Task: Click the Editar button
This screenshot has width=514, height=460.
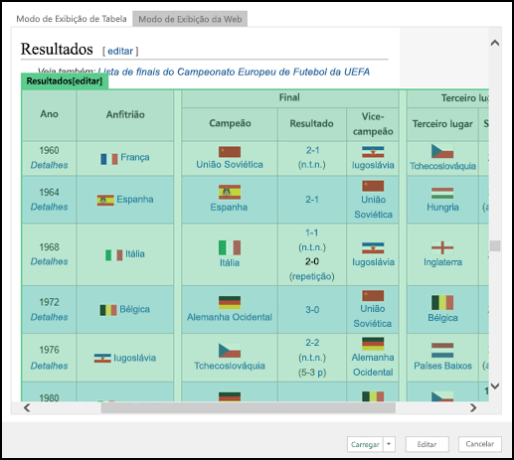Action: (x=427, y=444)
